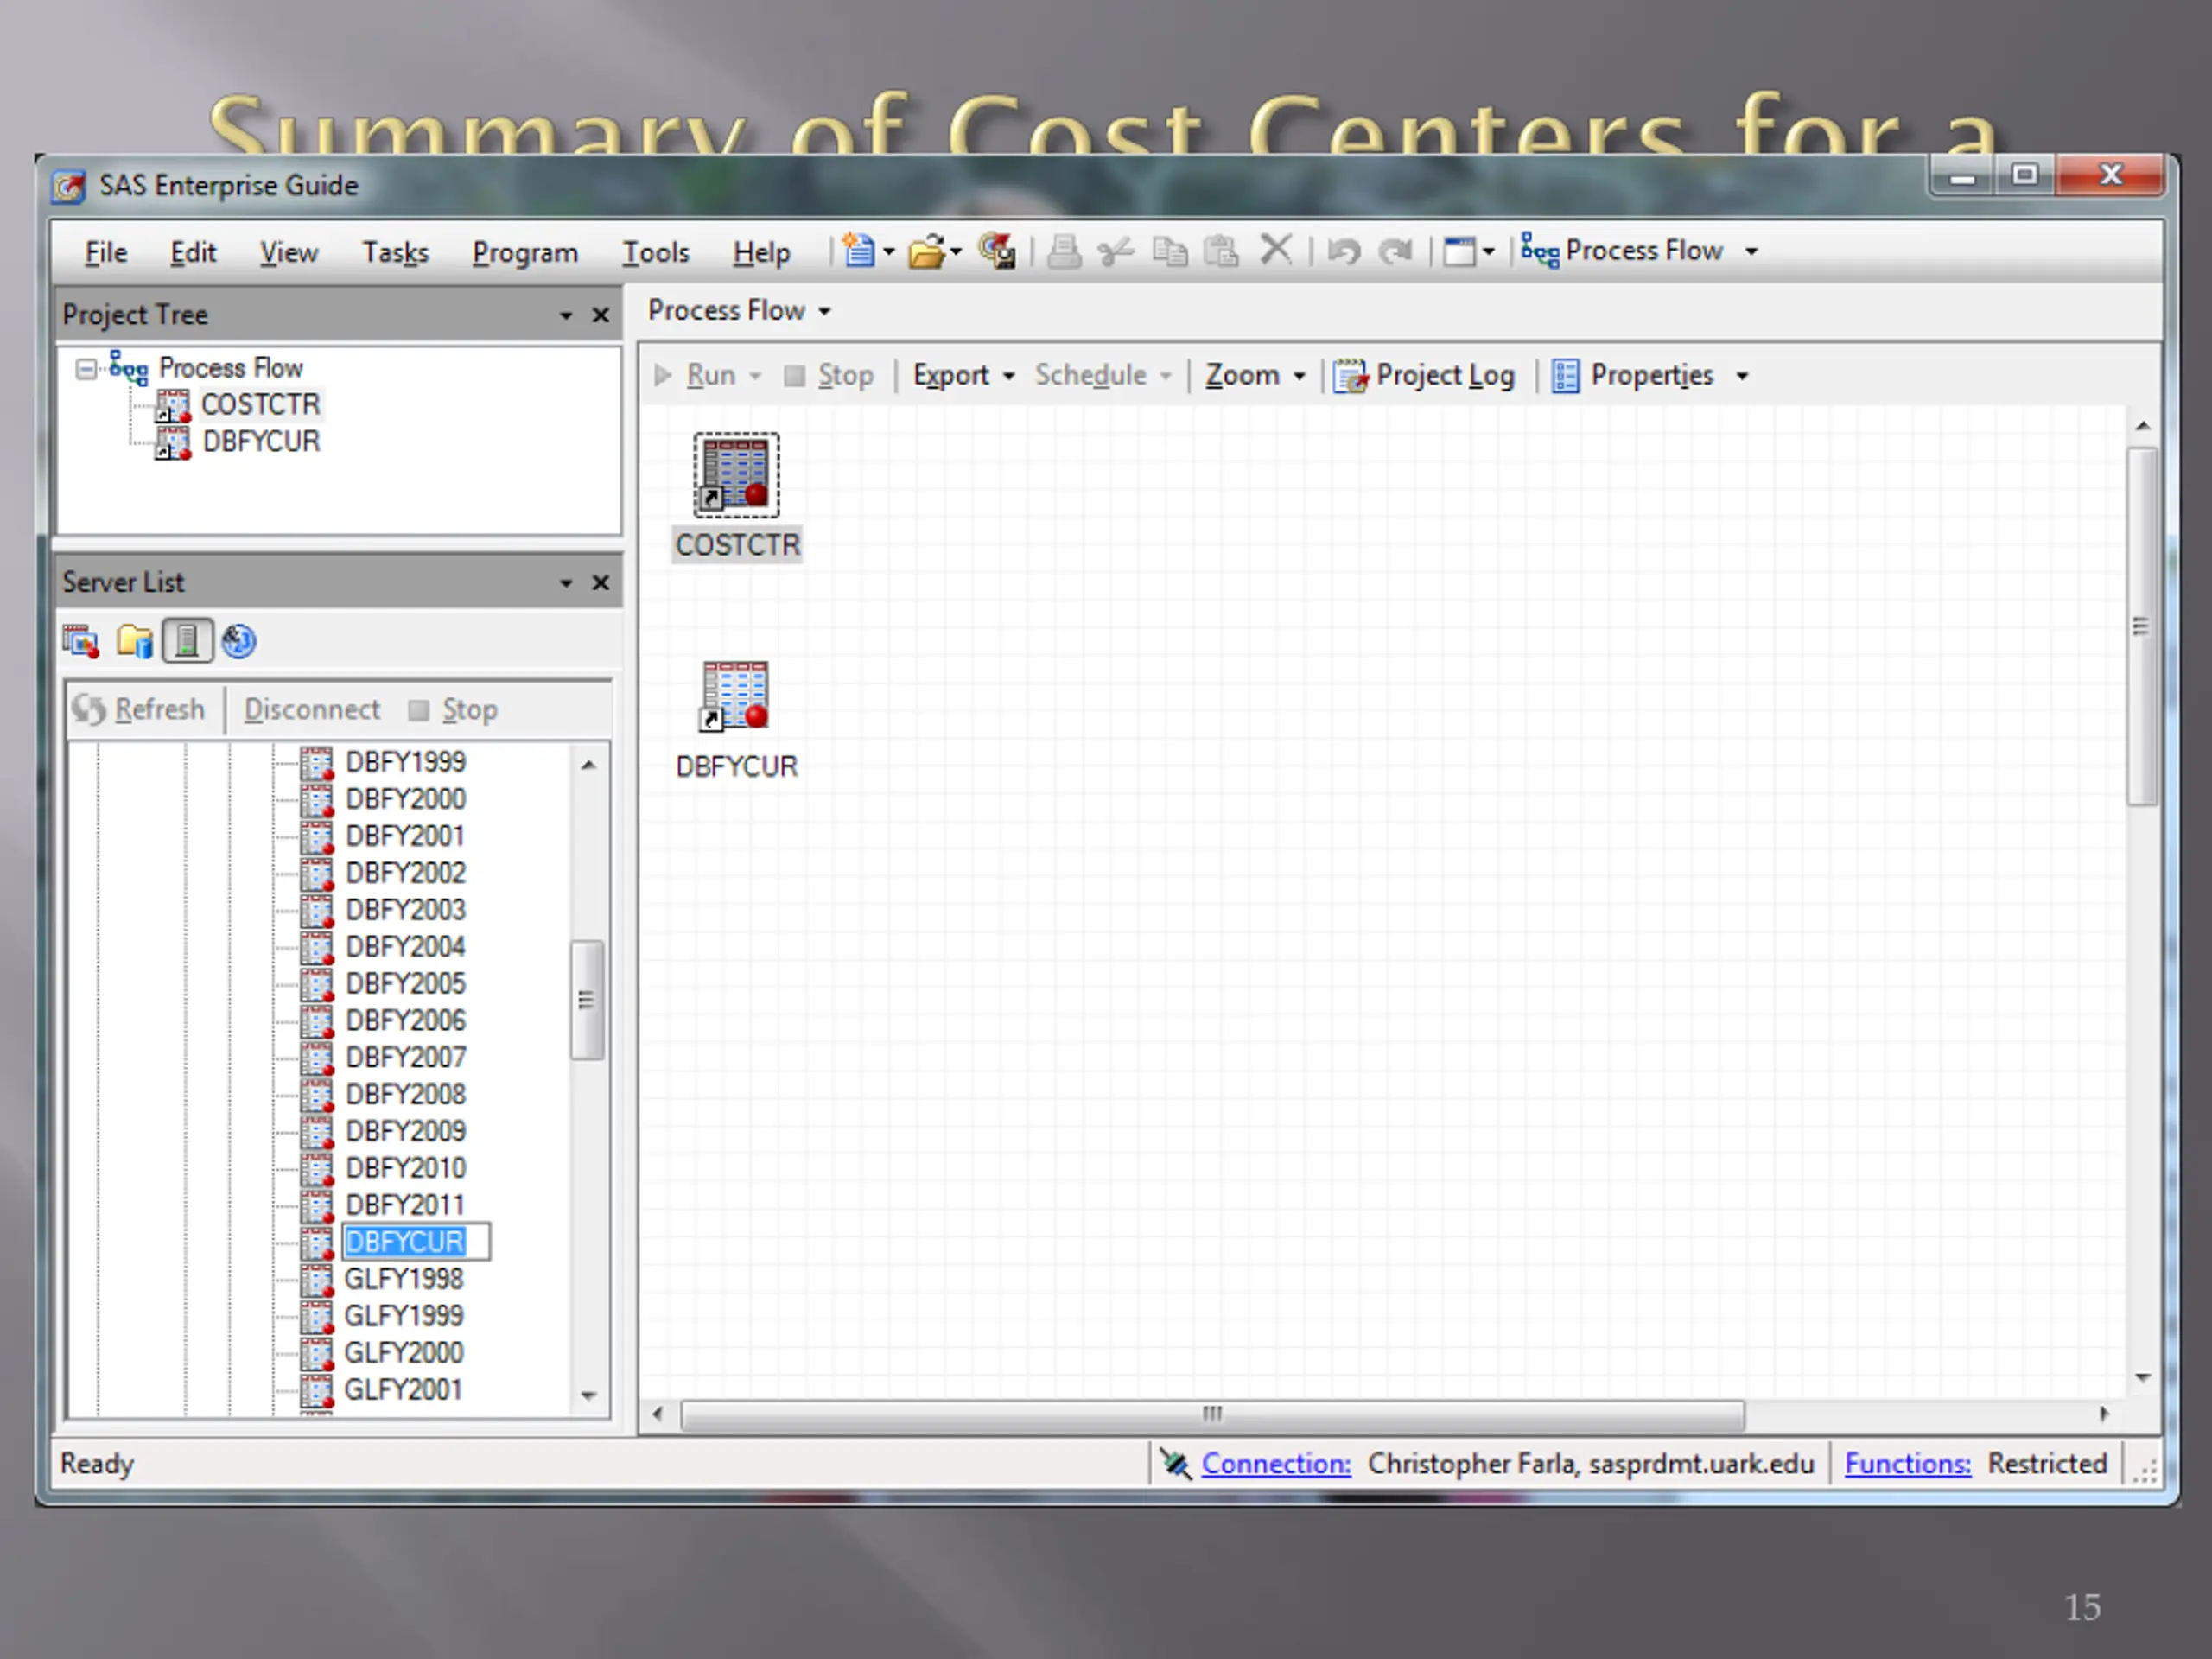This screenshot has width=2212, height=1659.
Task: Click server list scroll down arrow
Action: (x=588, y=1395)
